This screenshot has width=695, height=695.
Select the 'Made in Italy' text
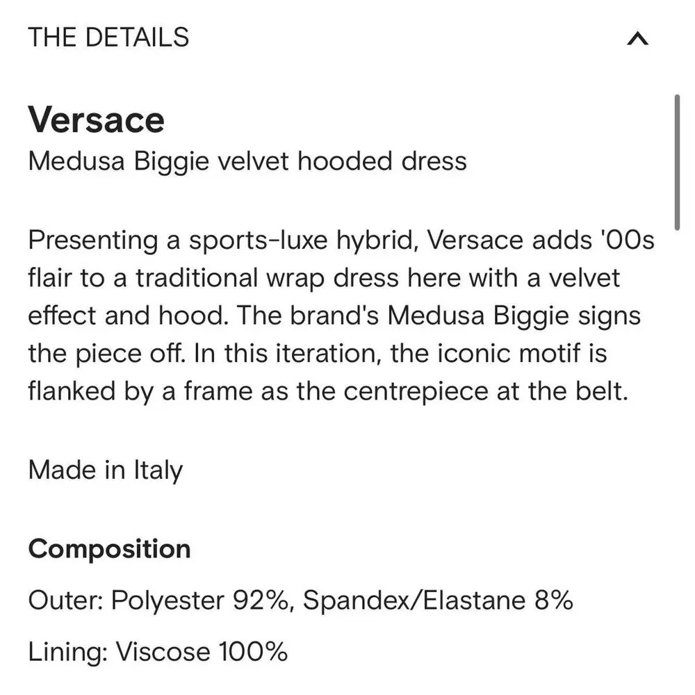tap(104, 470)
